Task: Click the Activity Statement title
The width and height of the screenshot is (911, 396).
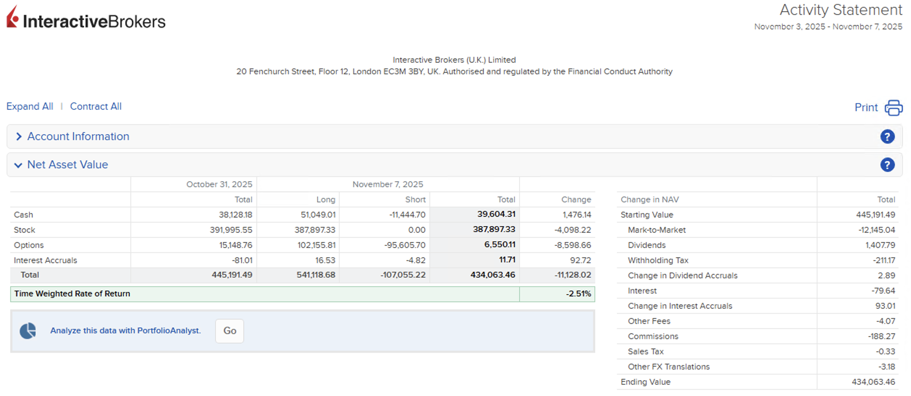Action: (x=840, y=10)
